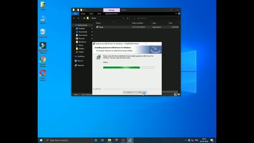Click the network tray icon

click(x=189, y=140)
